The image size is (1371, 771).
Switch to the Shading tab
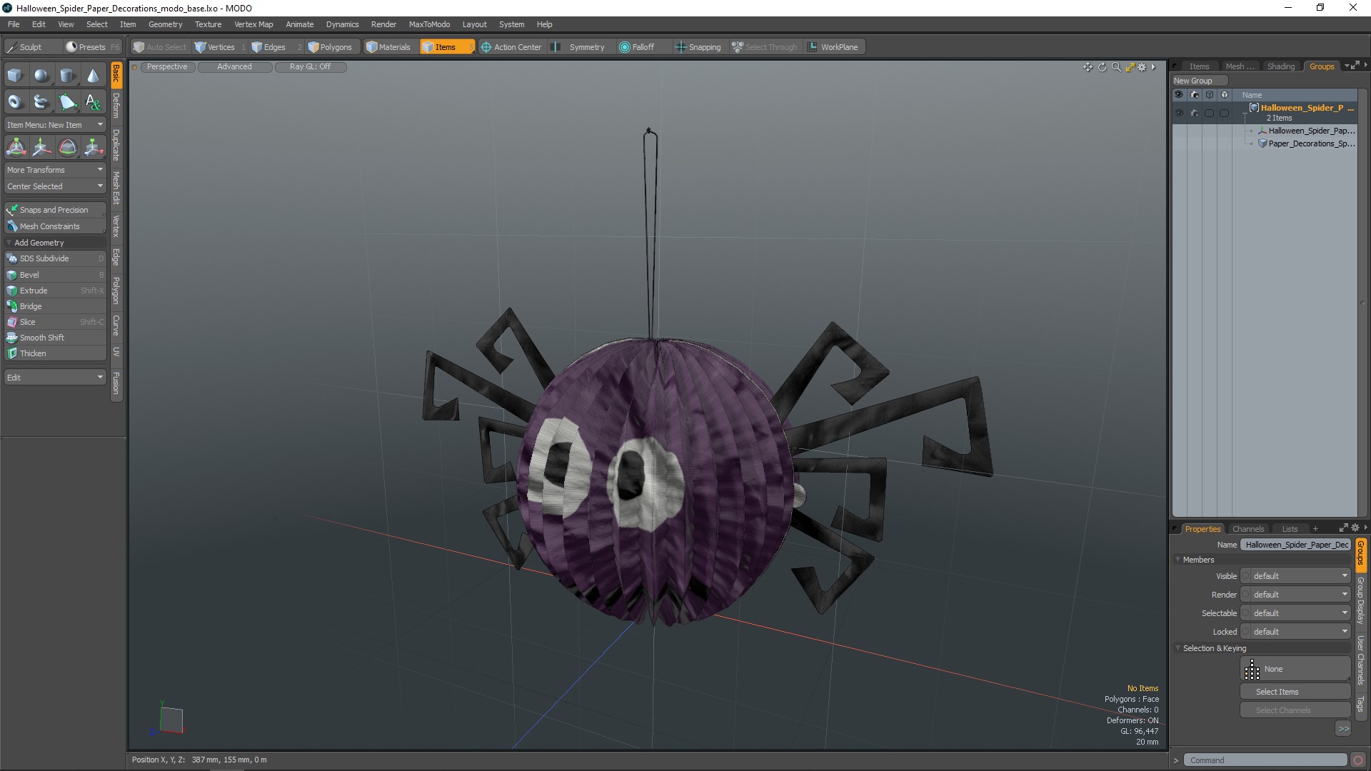click(x=1280, y=66)
